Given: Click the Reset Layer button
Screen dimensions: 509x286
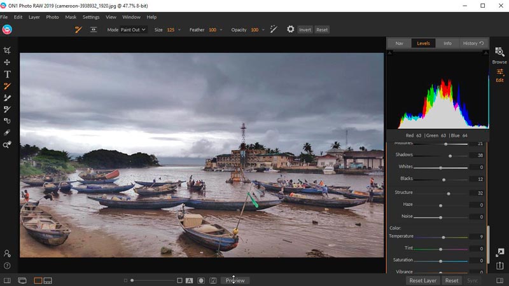Looking at the screenshot, I should [x=423, y=280].
